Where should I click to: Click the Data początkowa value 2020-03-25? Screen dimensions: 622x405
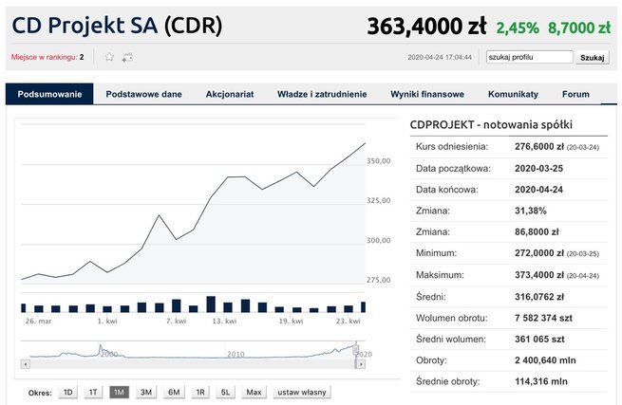click(x=538, y=169)
